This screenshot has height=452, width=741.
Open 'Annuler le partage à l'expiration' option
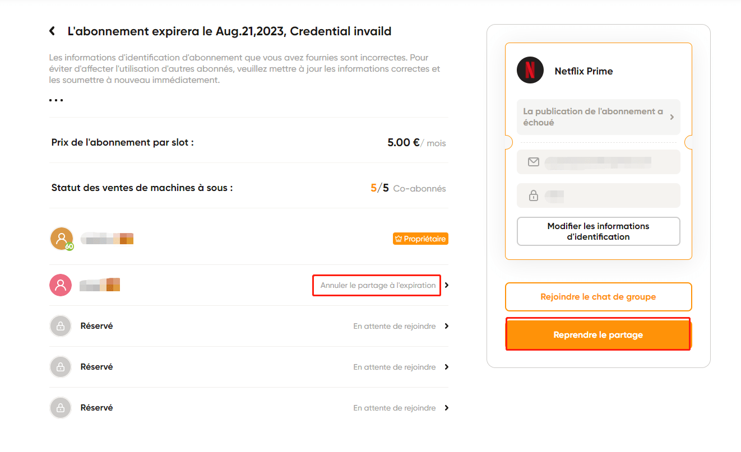(x=378, y=285)
